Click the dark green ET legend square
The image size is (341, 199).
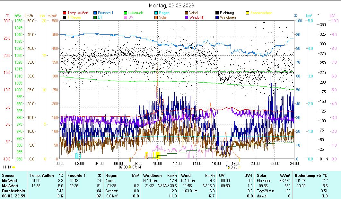pos(95,17)
